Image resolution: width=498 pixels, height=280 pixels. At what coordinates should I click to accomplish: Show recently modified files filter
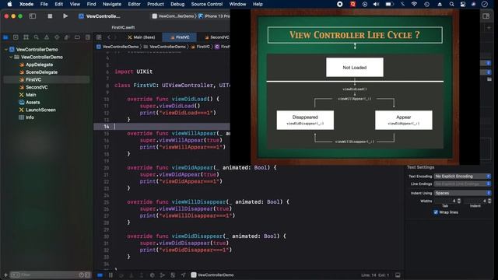pyautogui.click(x=81, y=275)
